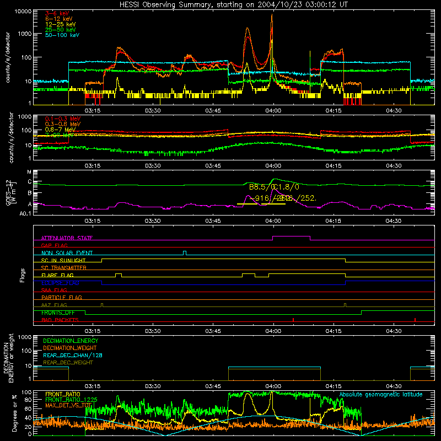The height and width of the screenshot is (441, 441).
Task: Select the 50-100 keV legend entry
Action: click(62, 35)
